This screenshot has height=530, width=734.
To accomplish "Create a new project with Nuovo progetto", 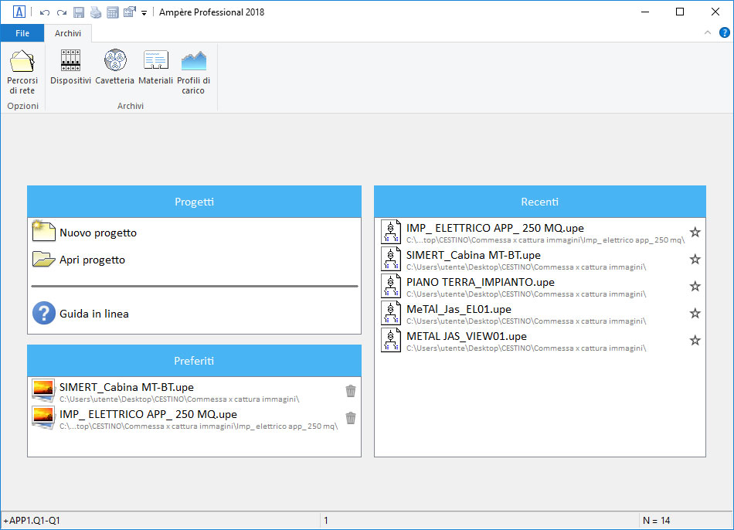I will point(97,233).
